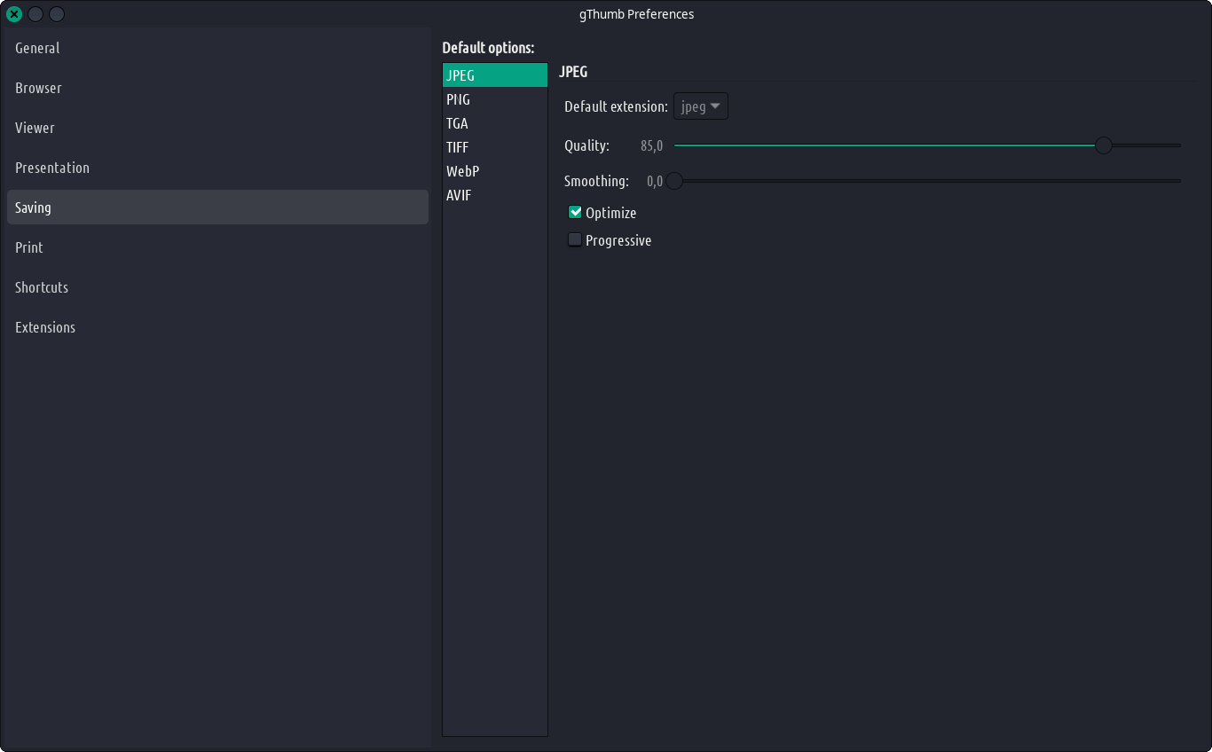Open the General preferences section
Screen dimensions: 1212x752
(217, 48)
